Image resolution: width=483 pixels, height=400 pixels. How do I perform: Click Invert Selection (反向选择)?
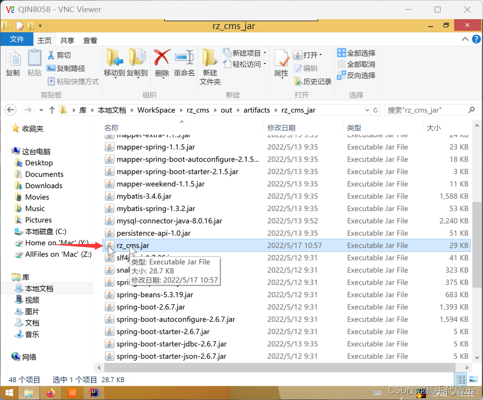356,76
